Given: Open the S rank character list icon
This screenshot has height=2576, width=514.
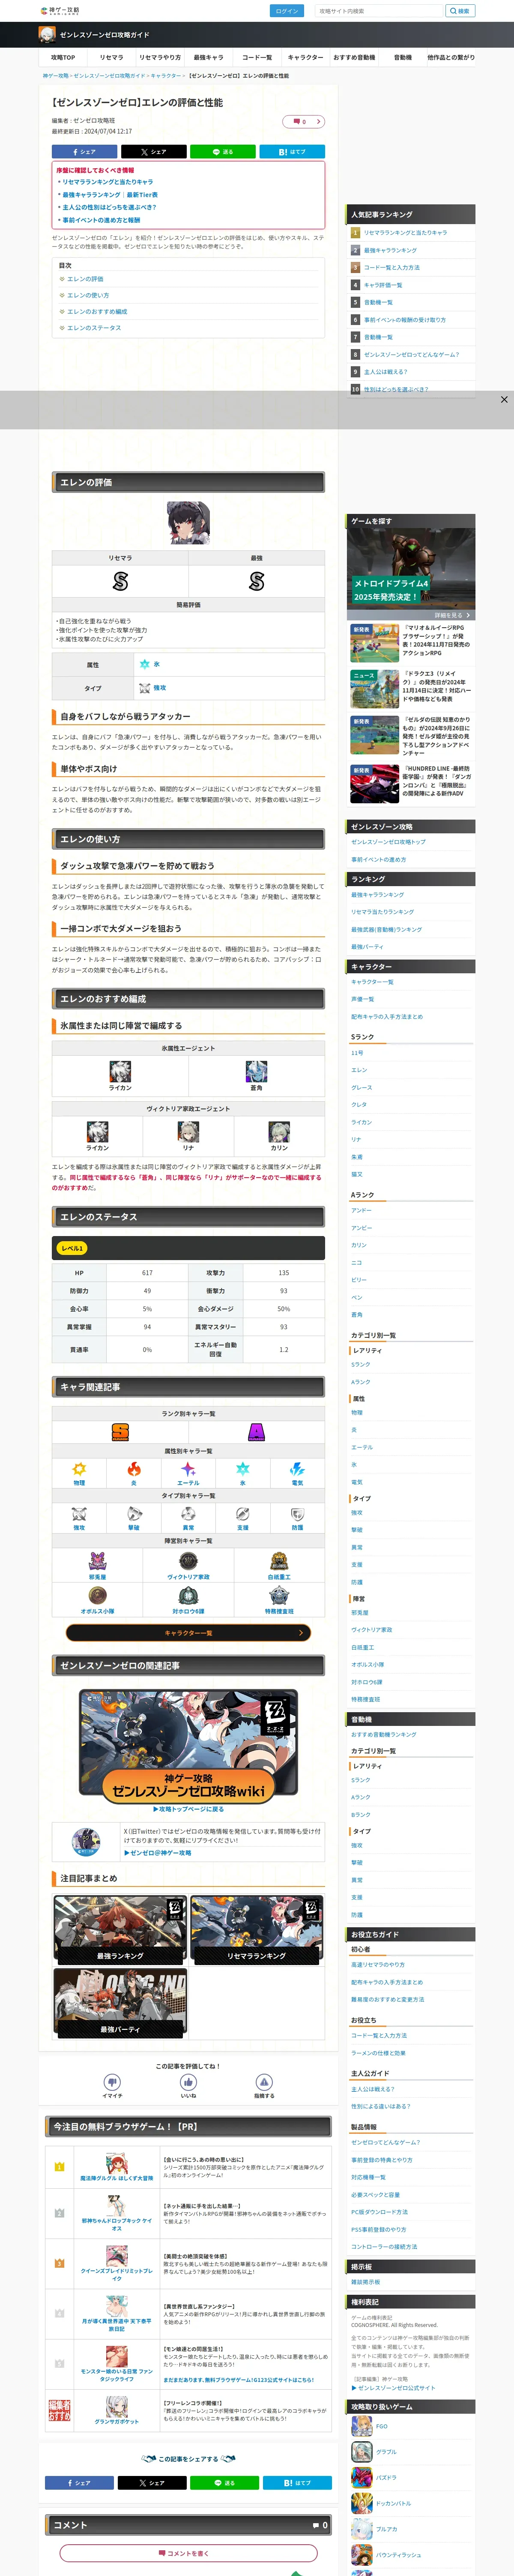Looking at the screenshot, I should [x=120, y=1432].
